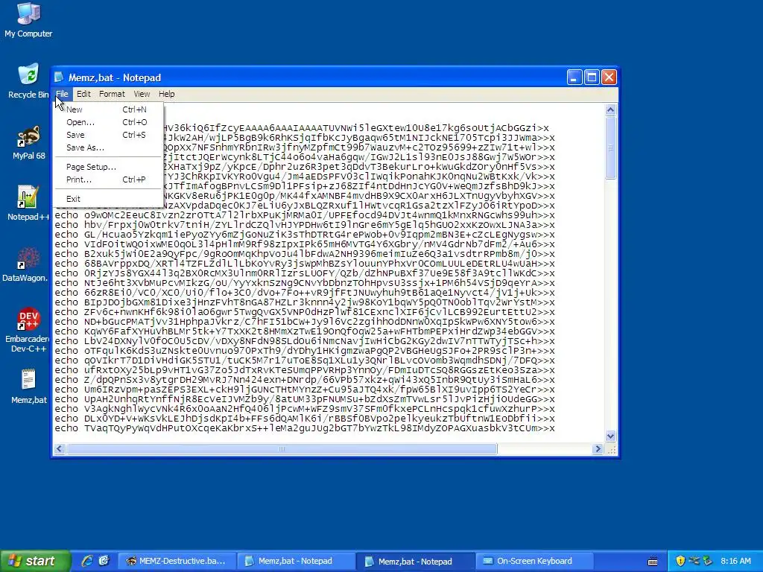Screen dimensions: 763x572
Task: Switch to On-Screen Keyboard taskbar button
Action: tap(534, 561)
